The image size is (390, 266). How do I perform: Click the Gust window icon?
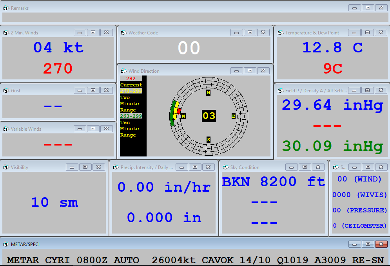[6, 91]
